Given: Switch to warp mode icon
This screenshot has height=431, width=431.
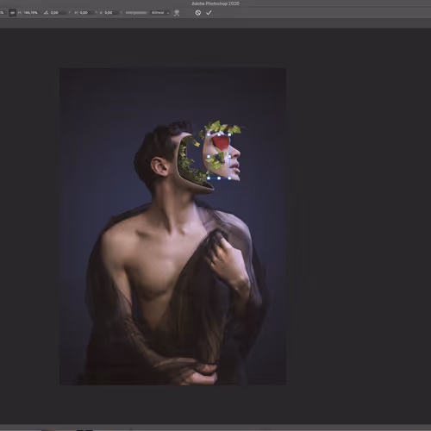Looking at the screenshot, I should 177,13.
